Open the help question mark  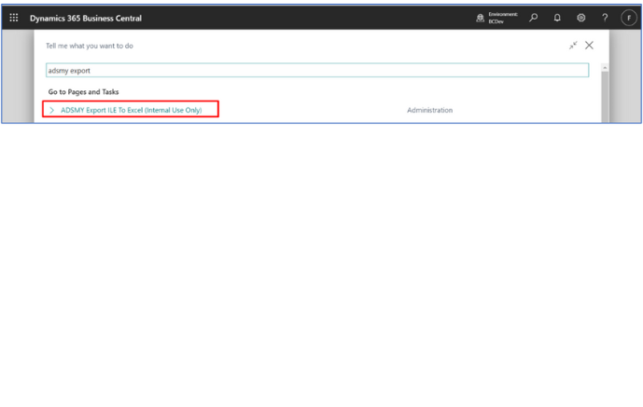tap(605, 18)
